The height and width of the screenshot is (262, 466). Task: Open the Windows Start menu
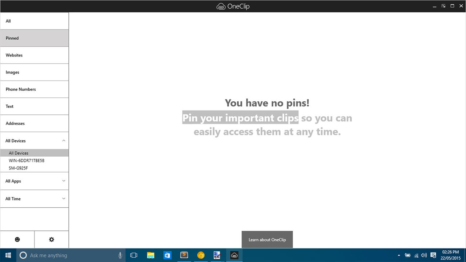point(8,255)
